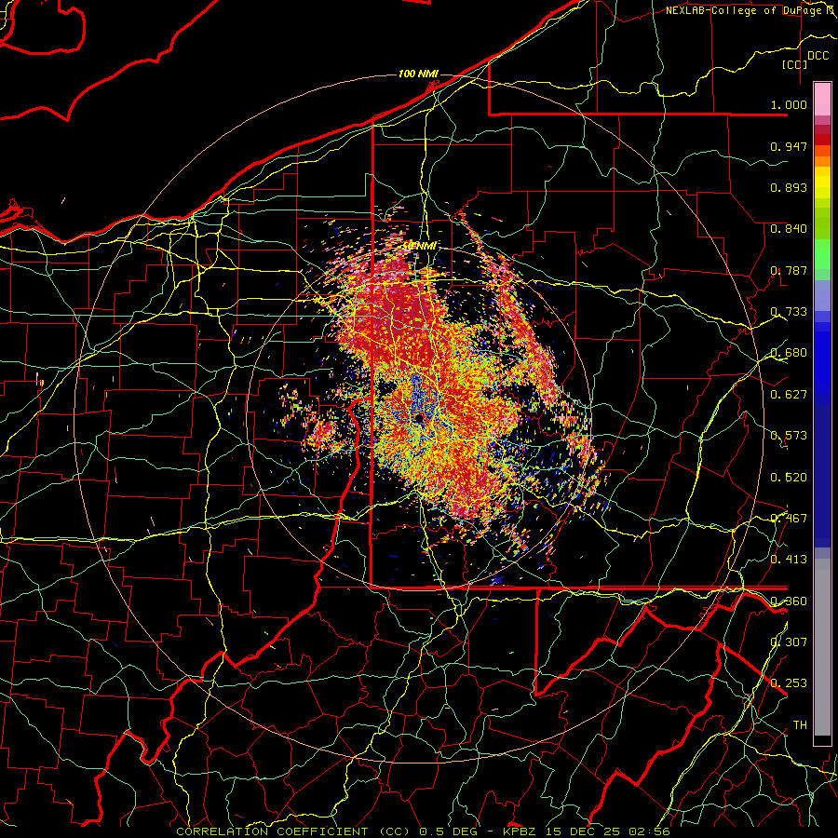Select the 0.360 scale value

point(789,601)
